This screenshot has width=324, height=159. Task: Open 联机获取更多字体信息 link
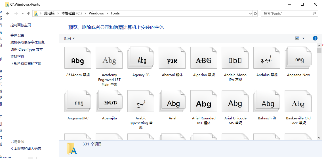28,42
